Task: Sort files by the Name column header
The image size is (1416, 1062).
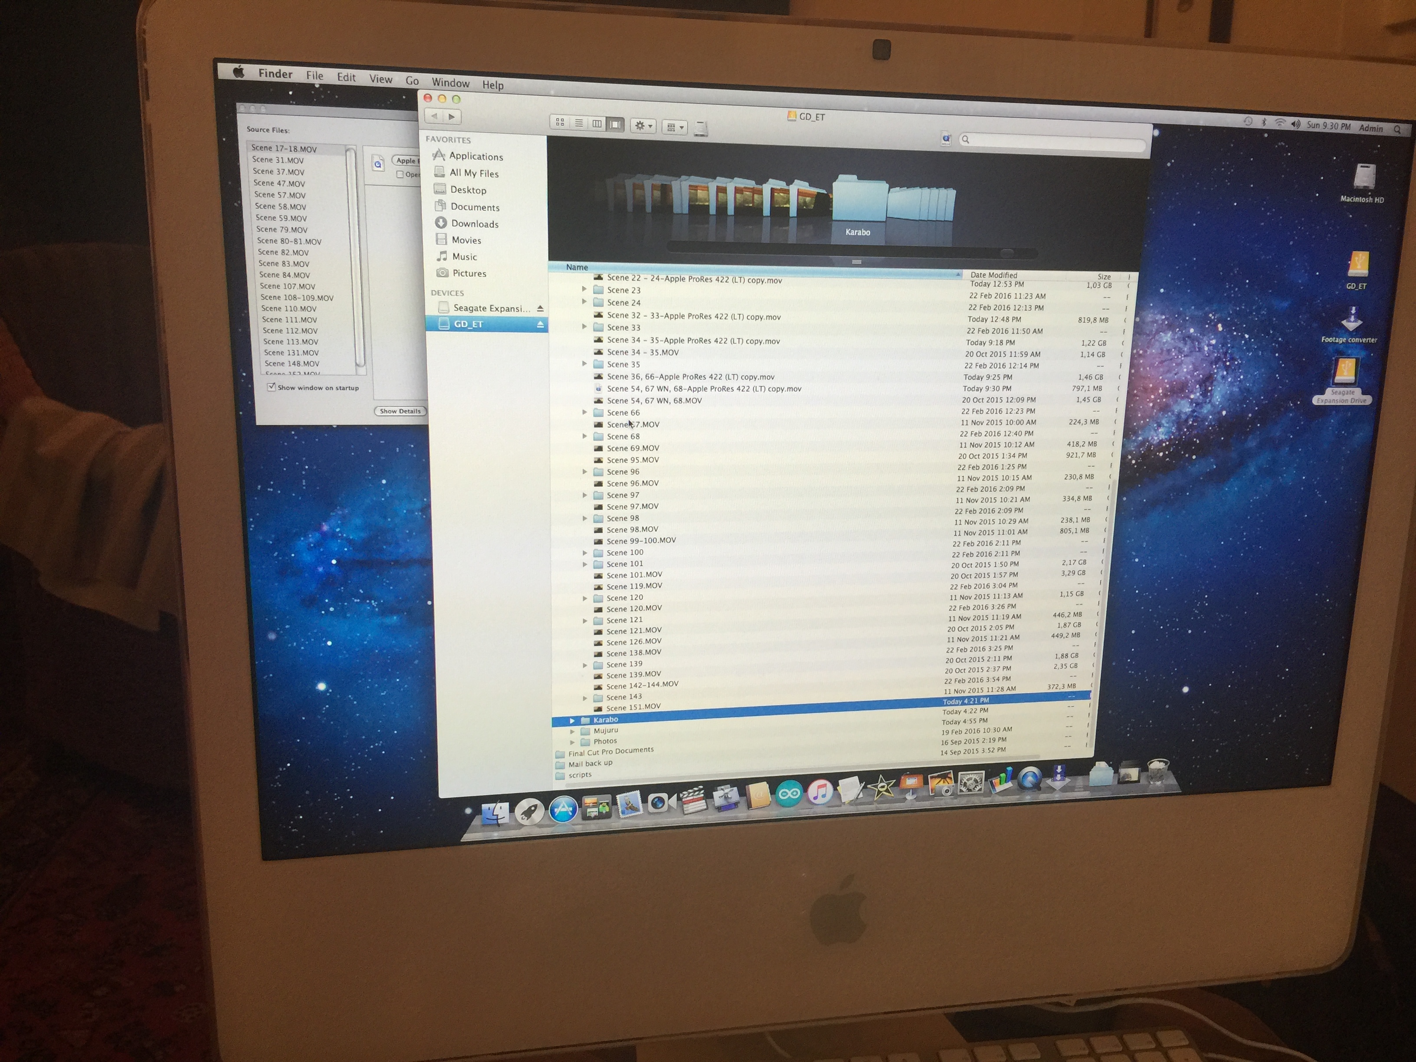Action: 577,268
